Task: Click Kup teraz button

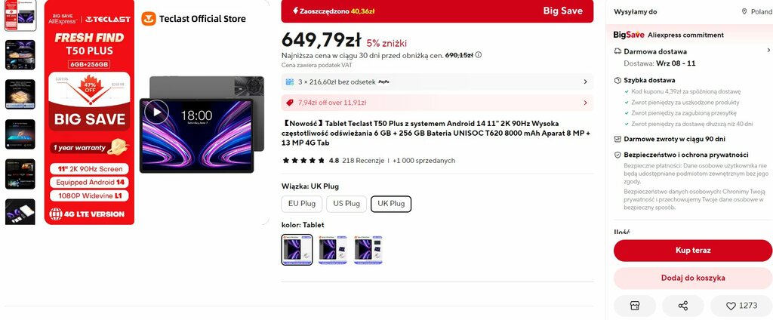Action: (x=693, y=251)
